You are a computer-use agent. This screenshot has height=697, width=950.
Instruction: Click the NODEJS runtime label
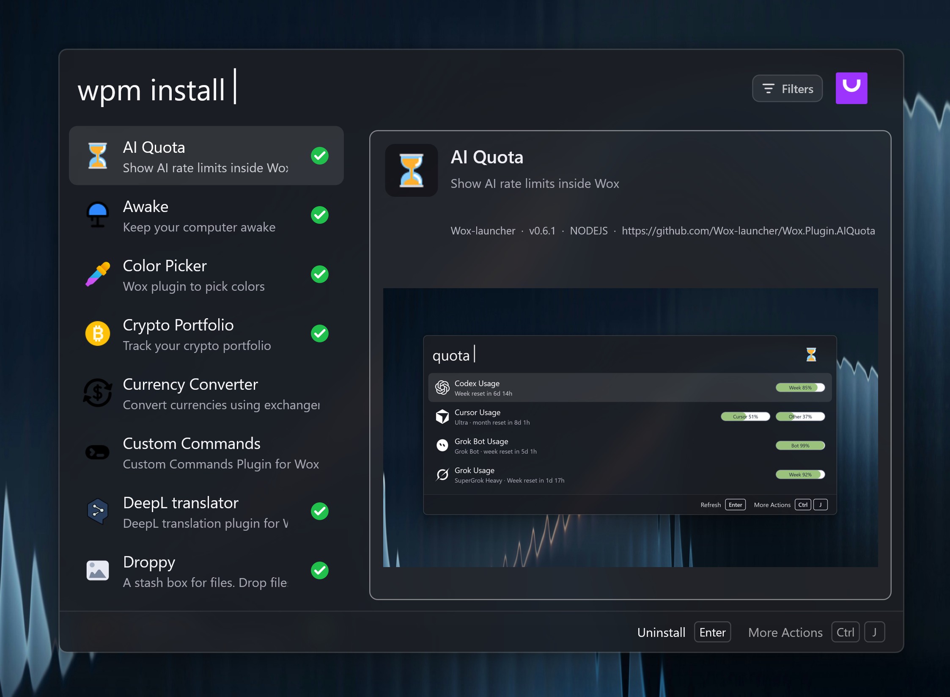click(x=588, y=231)
